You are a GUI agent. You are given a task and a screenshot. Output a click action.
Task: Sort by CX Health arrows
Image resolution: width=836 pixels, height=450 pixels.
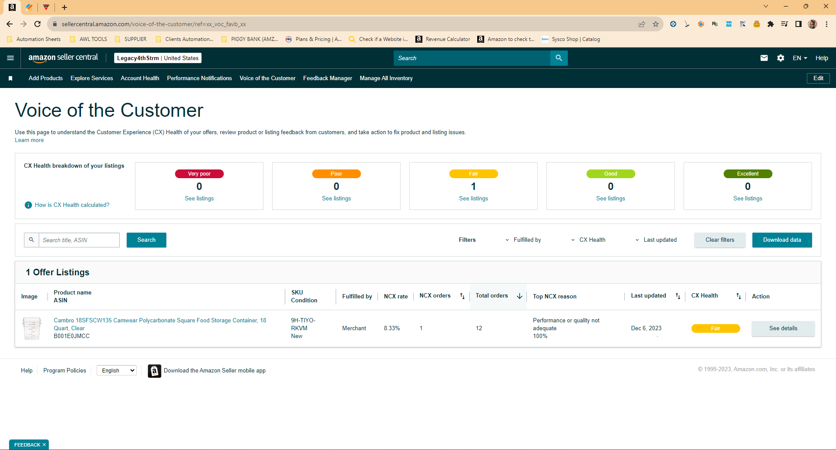(x=738, y=296)
